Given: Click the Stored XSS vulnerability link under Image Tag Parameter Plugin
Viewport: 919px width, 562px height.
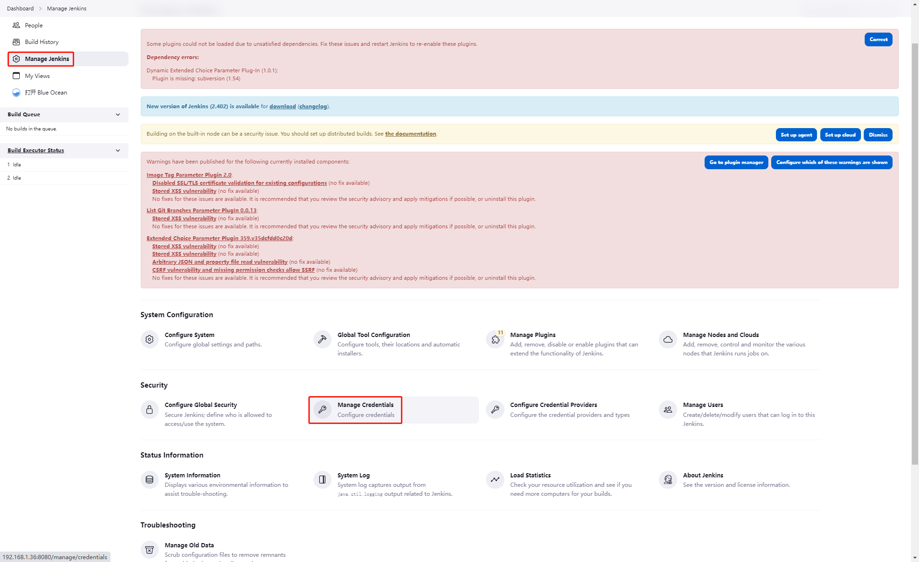Looking at the screenshot, I should pyautogui.click(x=184, y=191).
